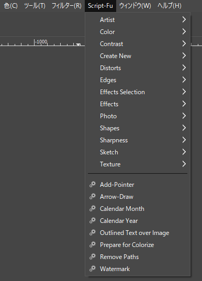Click the gear icon beside Arrow-Draw
The width and height of the screenshot is (202, 281).
[93, 196]
